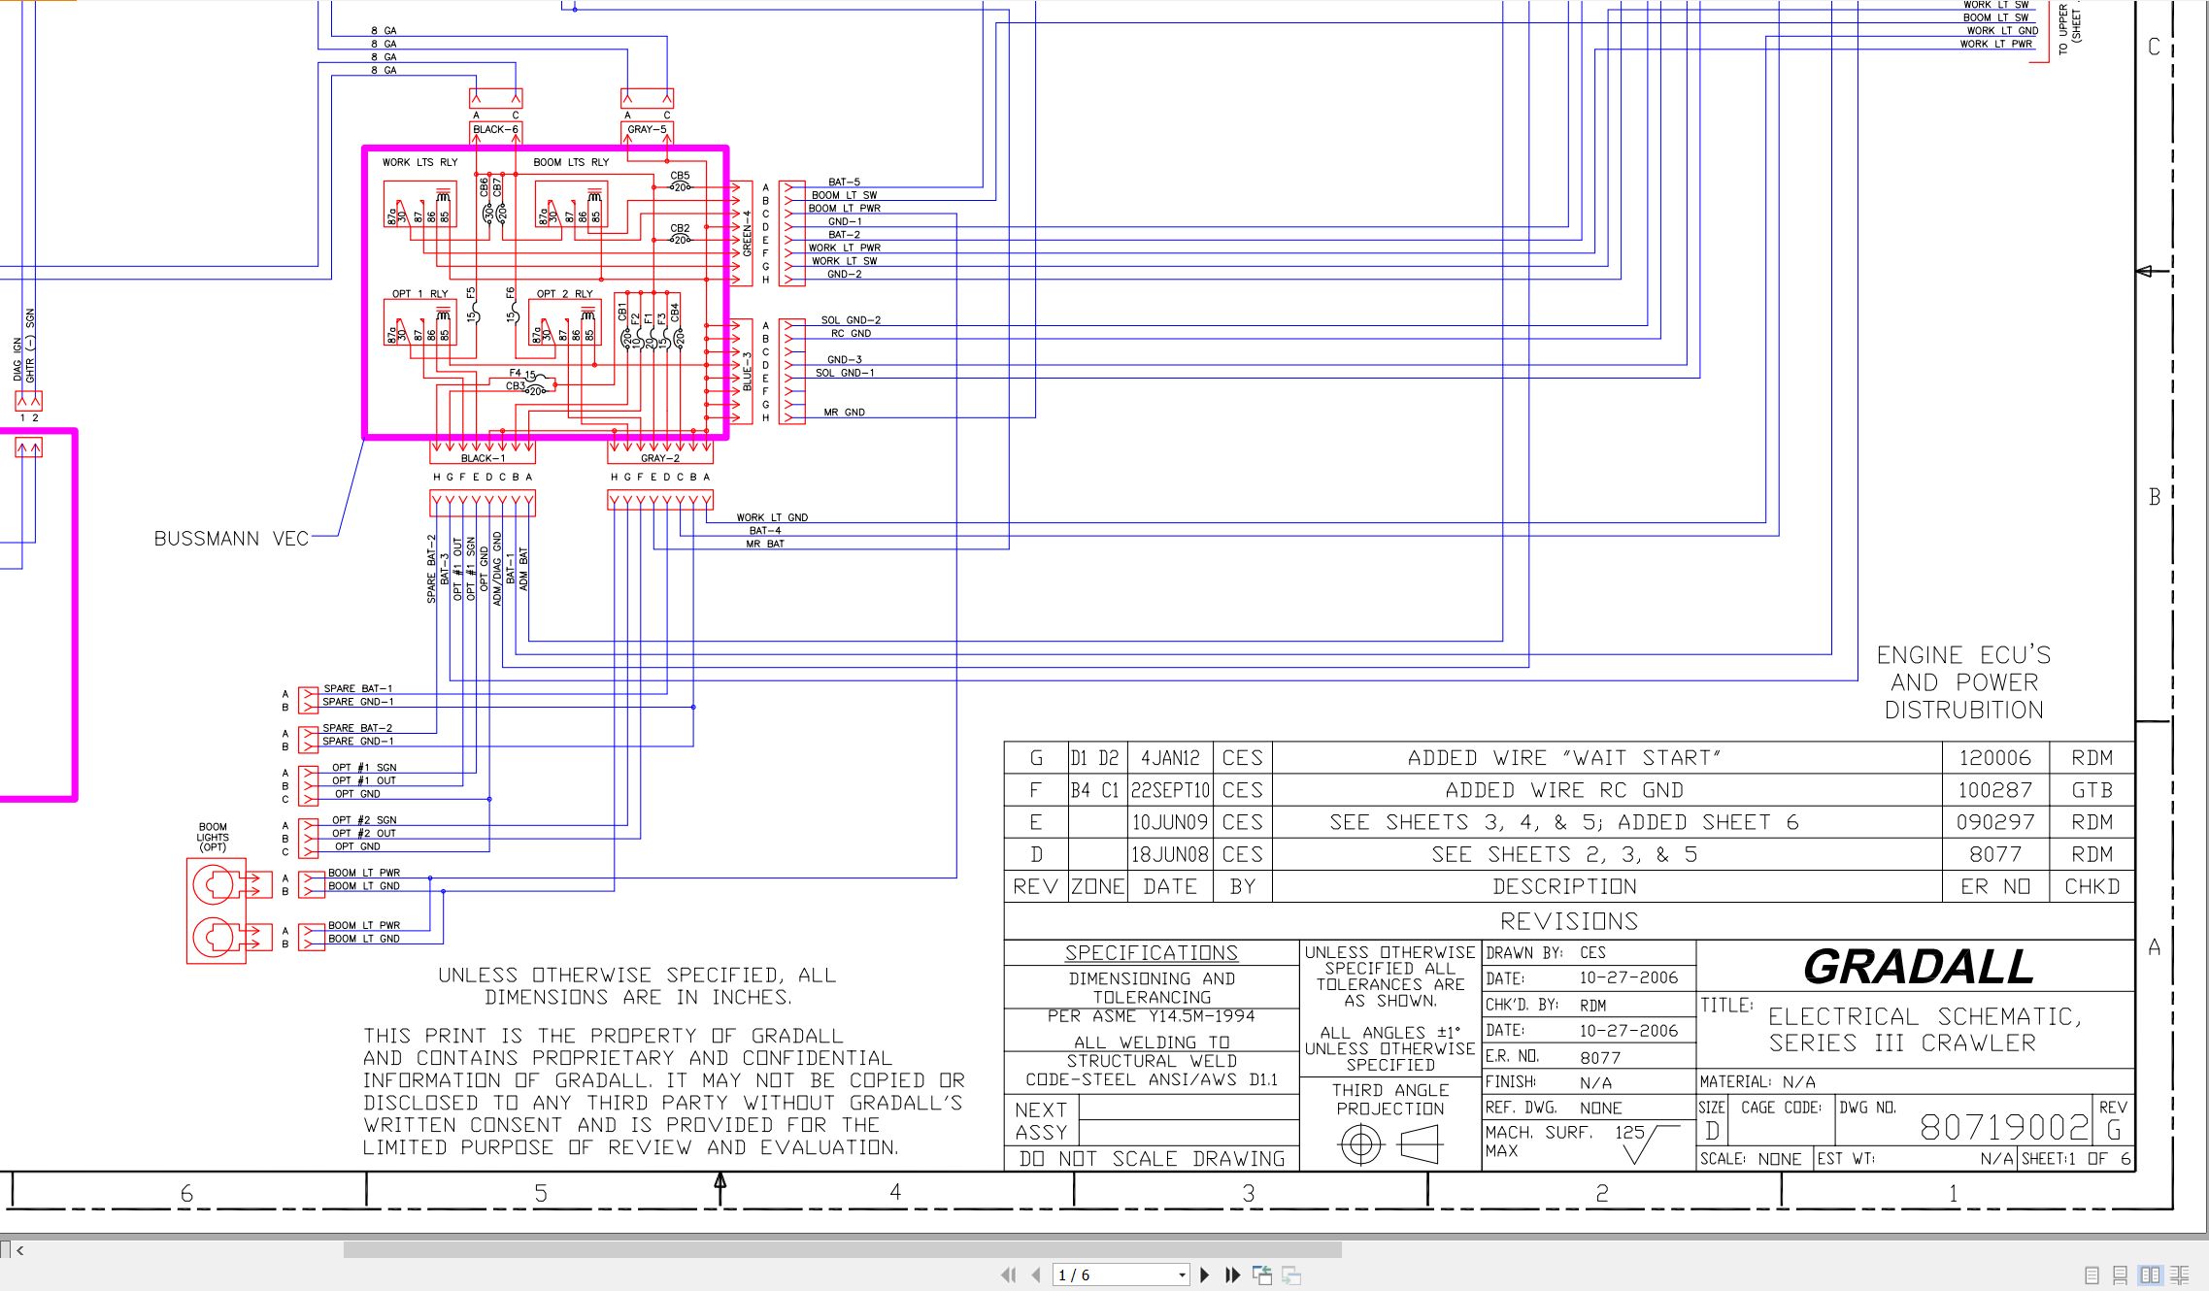The height and width of the screenshot is (1291, 2209).
Task: Click the MR BAT wire label
Action: click(x=764, y=544)
